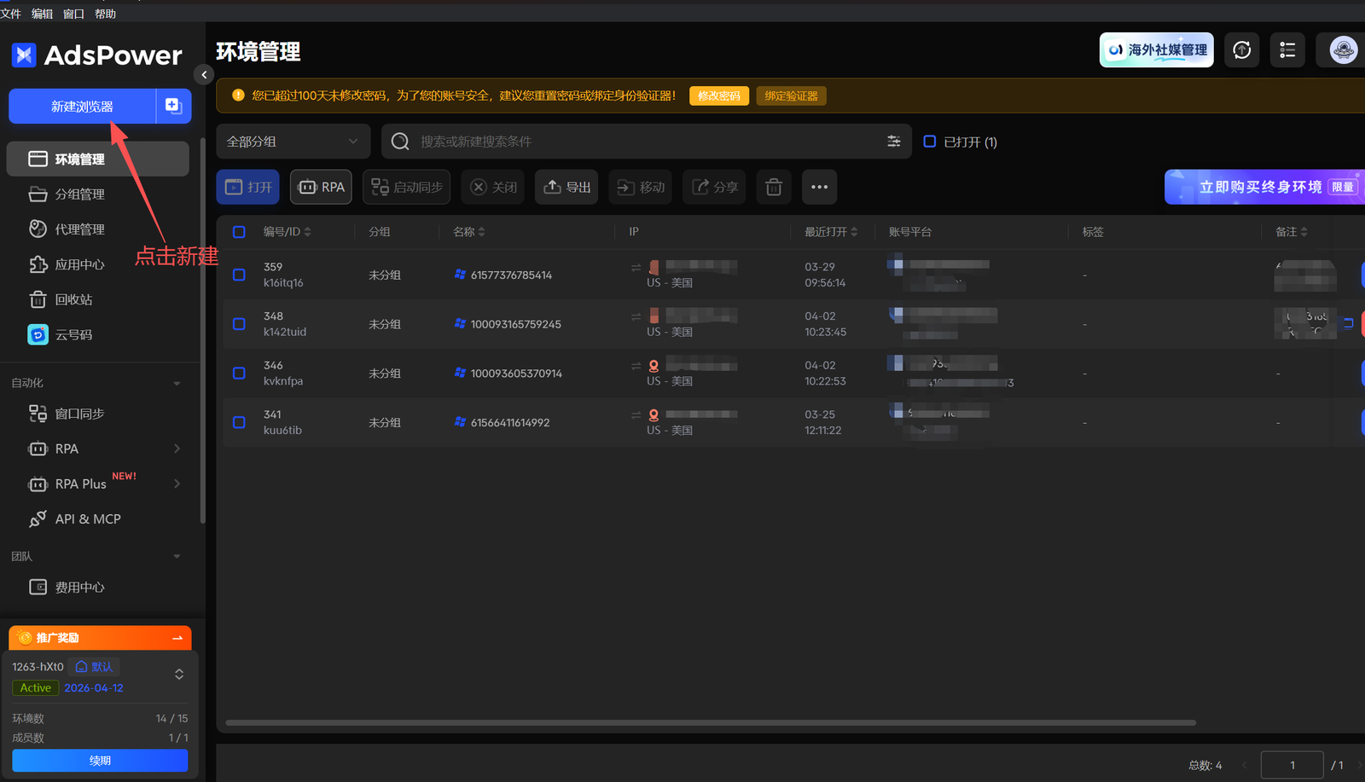Open 窗口同步 in the sidebar
1365x782 pixels.
[98, 414]
